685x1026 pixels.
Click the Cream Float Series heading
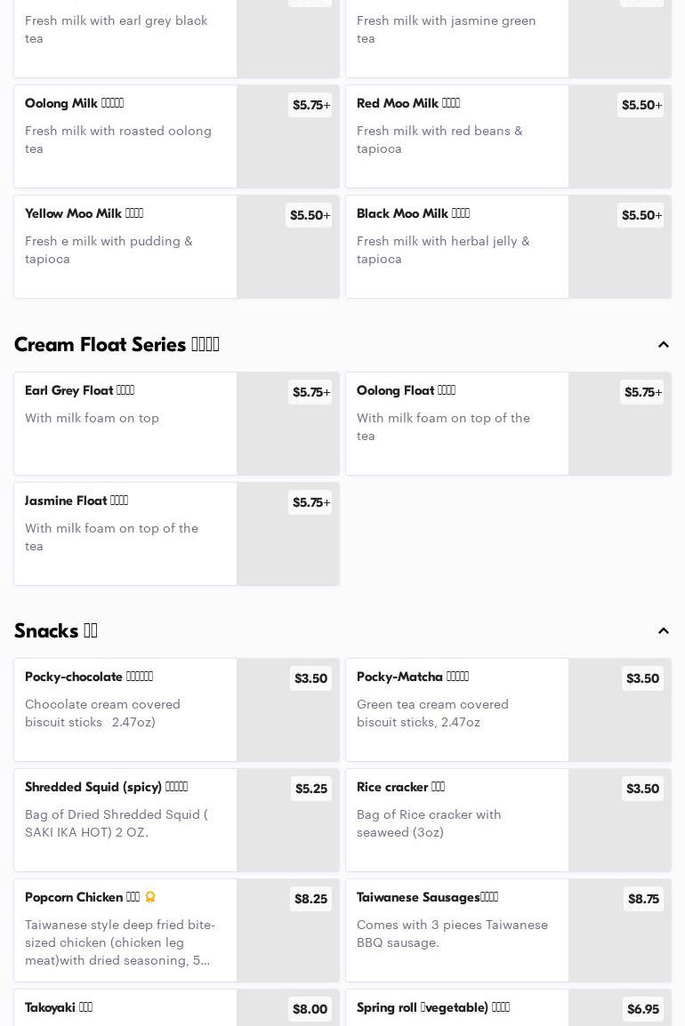pyautogui.click(x=117, y=345)
